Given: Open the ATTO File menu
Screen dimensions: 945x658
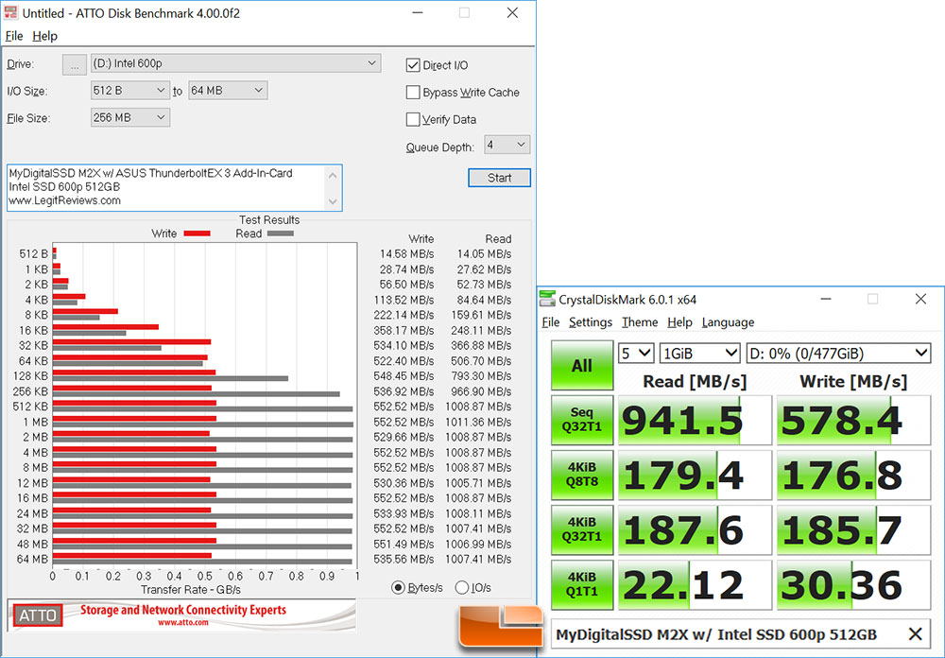Looking at the screenshot, I should [x=14, y=36].
